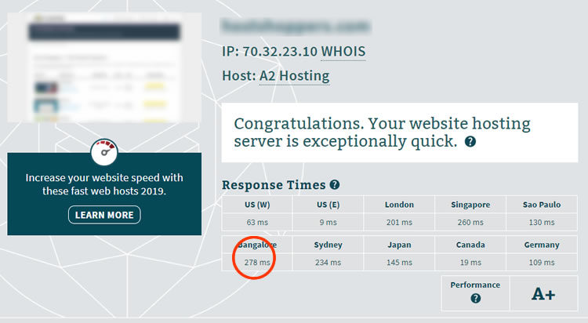Click the Germany column header
Viewport: 588px width, 323px height.
point(542,245)
